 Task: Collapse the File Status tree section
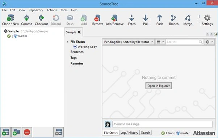[67, 42]
